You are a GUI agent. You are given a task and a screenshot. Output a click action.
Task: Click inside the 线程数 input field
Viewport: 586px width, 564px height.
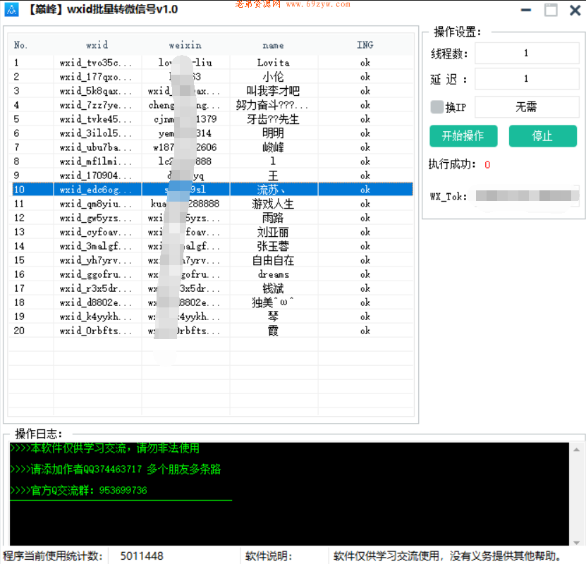(527, 53)
